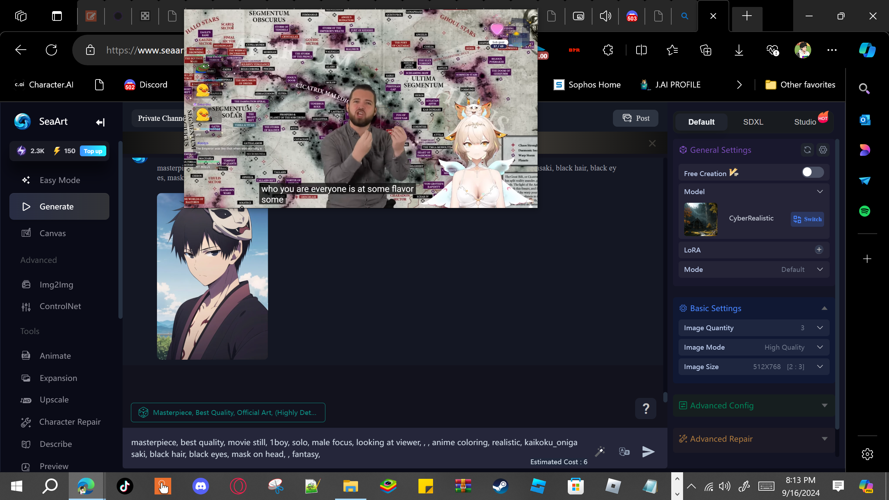Expand the Model section chevron
The height and width of the screenshot is (500, 889).
820,192
